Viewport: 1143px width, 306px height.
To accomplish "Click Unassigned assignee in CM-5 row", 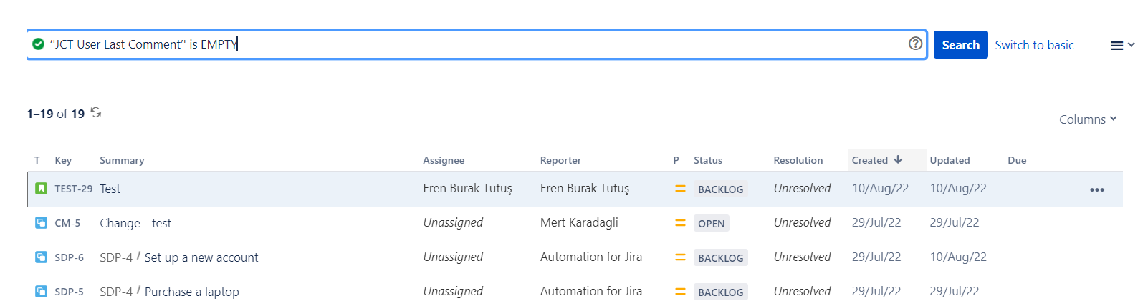I will pos(453,222).
